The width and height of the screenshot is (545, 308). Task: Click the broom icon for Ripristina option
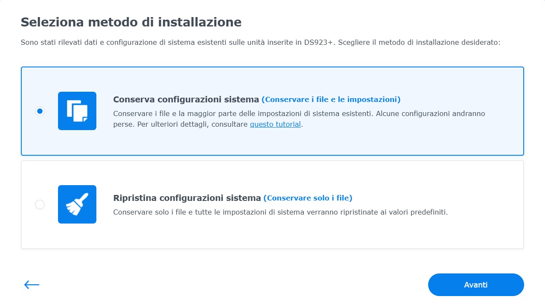77,204
